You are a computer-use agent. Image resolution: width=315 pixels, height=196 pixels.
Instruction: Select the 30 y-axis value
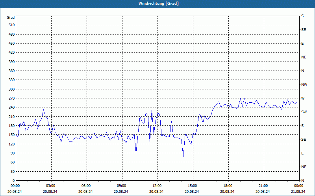(x=13, y=172)
